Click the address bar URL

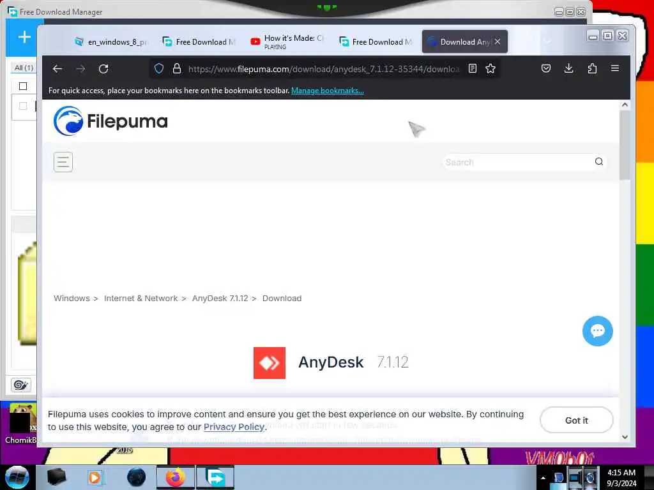(x=323, y=69)
